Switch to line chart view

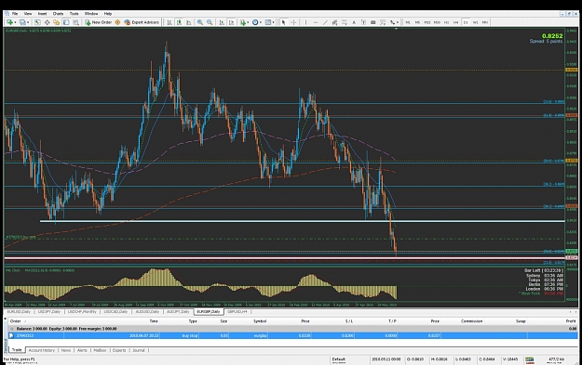188,22
